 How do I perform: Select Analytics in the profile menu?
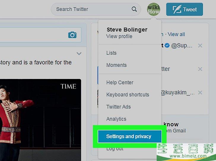point(116,119)
